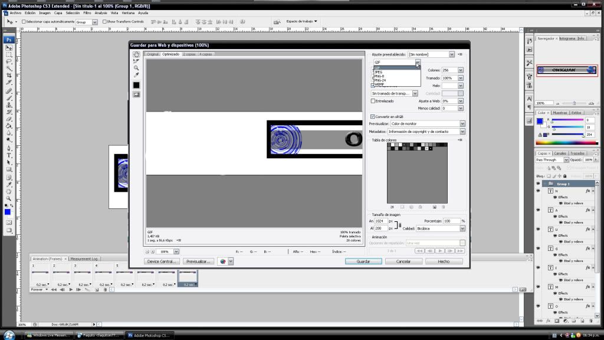This screenshot has height=340, width=604.
Task: Select the Slice Select tool in the dialog
Action: [136, 61]
